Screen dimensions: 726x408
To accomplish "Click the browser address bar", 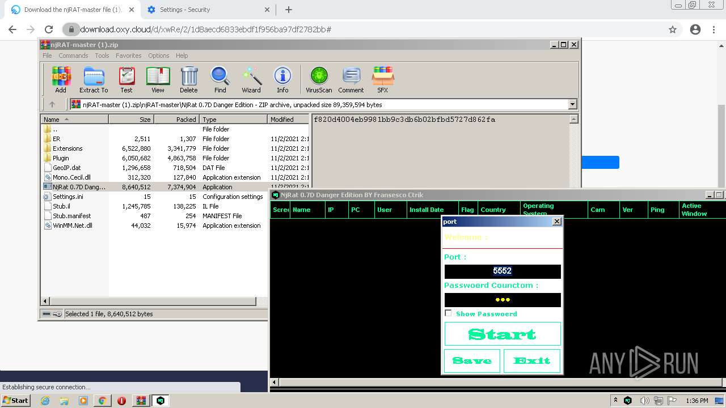I will 363,29.
